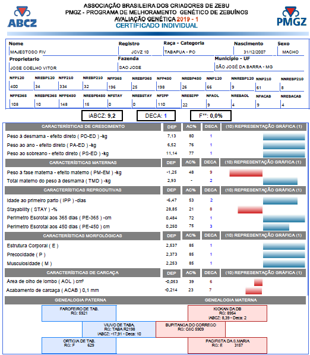Open the KIOKAN DA DB ancestor box

227,313
